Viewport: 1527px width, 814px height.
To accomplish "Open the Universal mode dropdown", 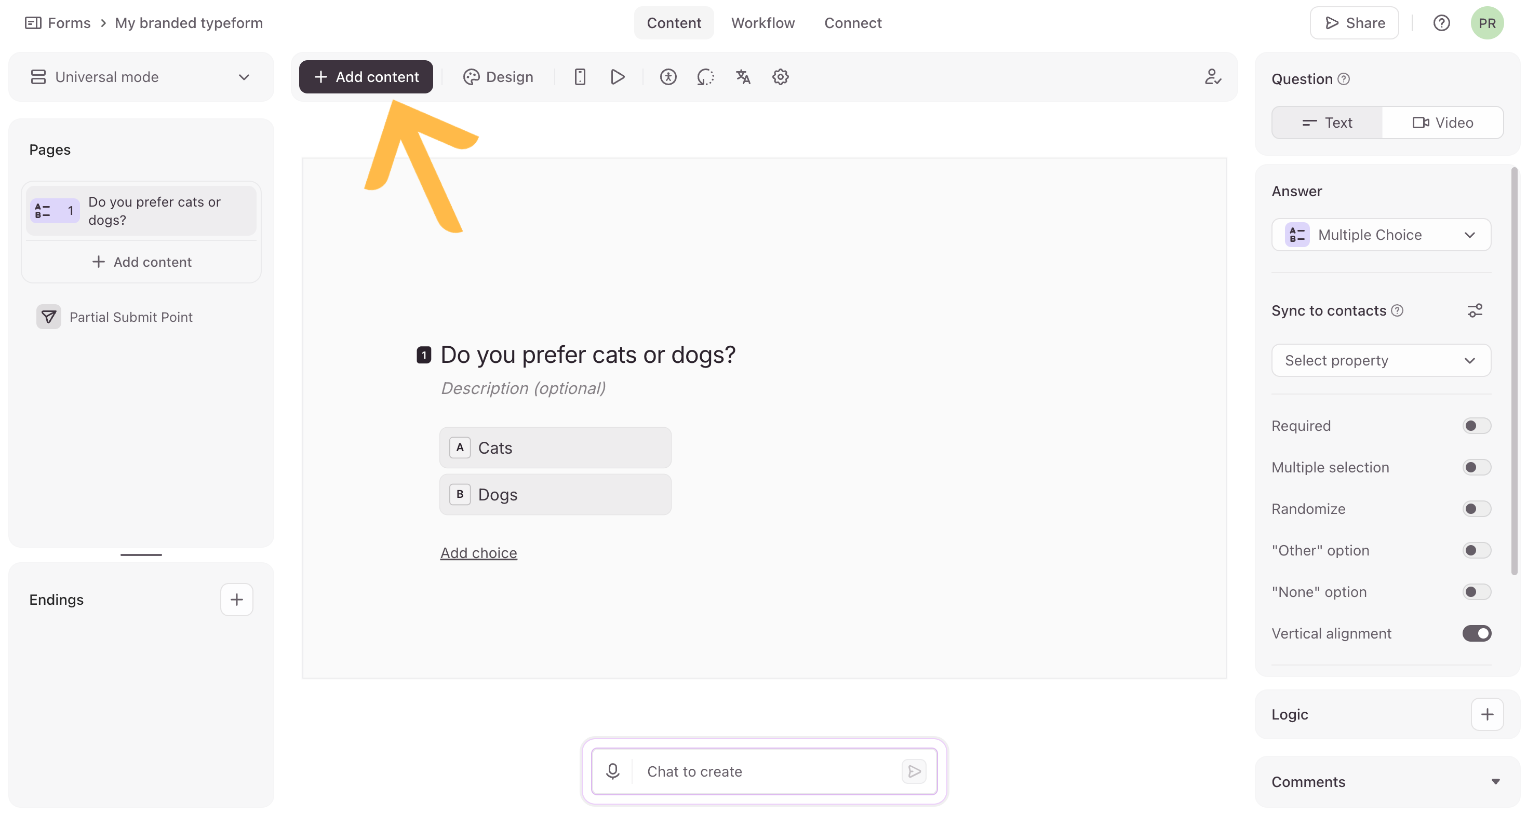I will (x=141, y=77).
